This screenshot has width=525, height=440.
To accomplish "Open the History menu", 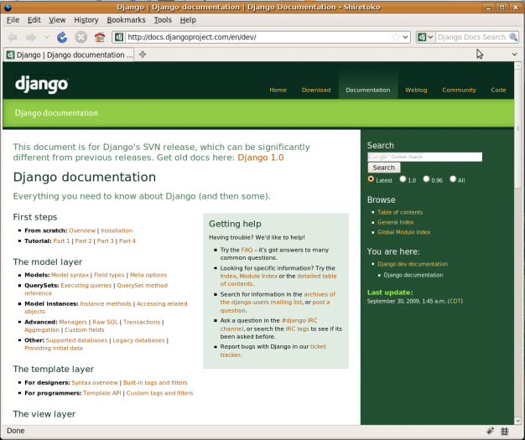I will (x=86, y=20).
